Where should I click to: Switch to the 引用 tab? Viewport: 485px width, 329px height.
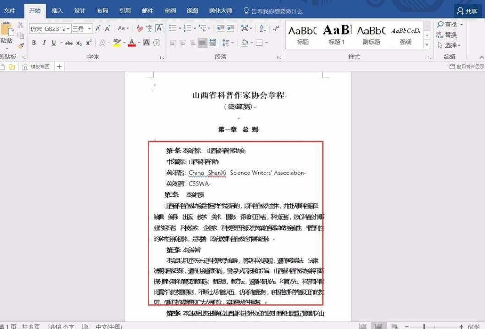[125, 11]
